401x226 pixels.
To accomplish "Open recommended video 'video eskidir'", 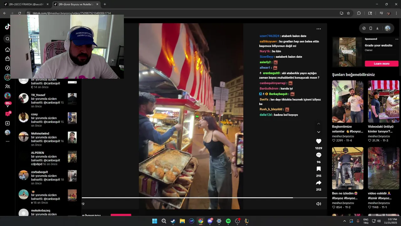I will [383, 168].
